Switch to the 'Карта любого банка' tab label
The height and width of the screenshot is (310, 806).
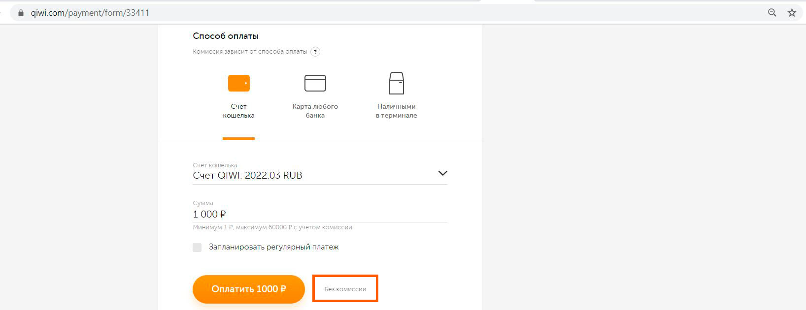pos(315,111)
